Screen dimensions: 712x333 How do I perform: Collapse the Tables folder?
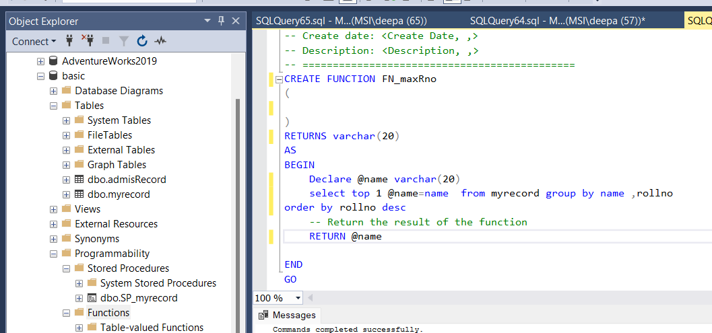(x=54, y=106)
